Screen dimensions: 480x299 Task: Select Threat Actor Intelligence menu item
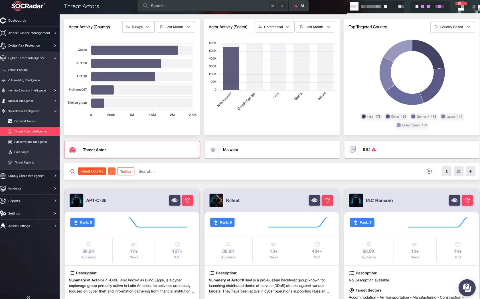click(30, 132)
